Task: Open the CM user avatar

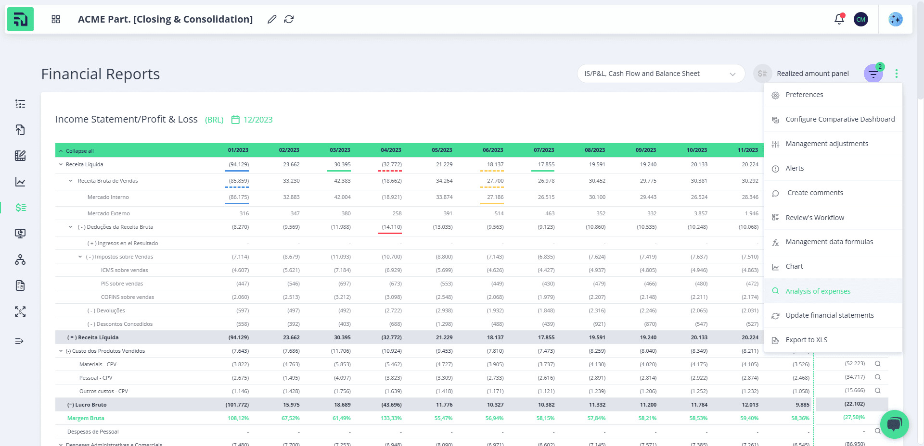Action: [861, 19]
